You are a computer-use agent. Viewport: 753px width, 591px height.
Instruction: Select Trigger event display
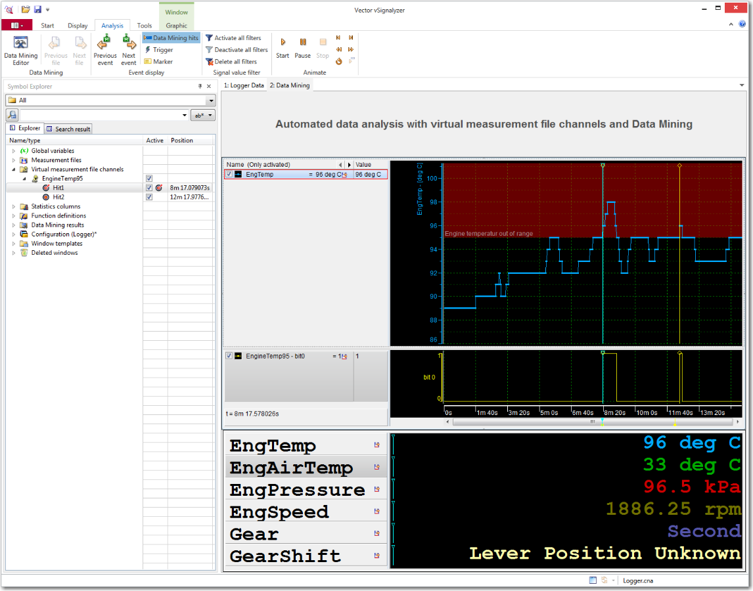pyautogui.click(x=159, y=50)
